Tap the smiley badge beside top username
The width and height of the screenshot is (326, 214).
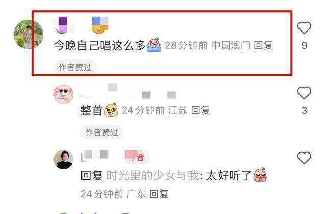(x=100, y=25)
